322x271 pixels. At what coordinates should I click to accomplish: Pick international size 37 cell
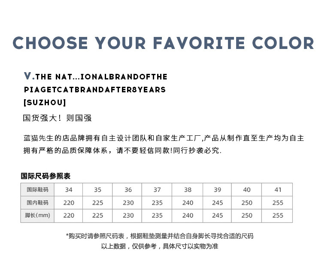tap(157, 189)
